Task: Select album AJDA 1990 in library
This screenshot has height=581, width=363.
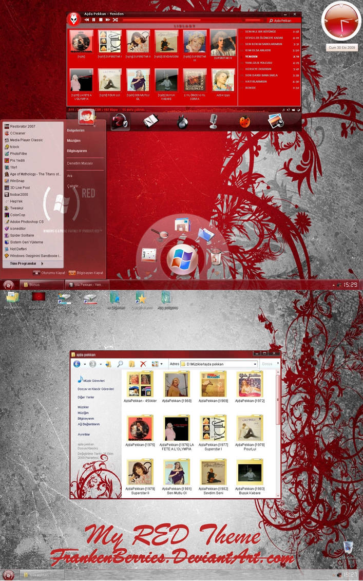Action: tap(223, 83)
